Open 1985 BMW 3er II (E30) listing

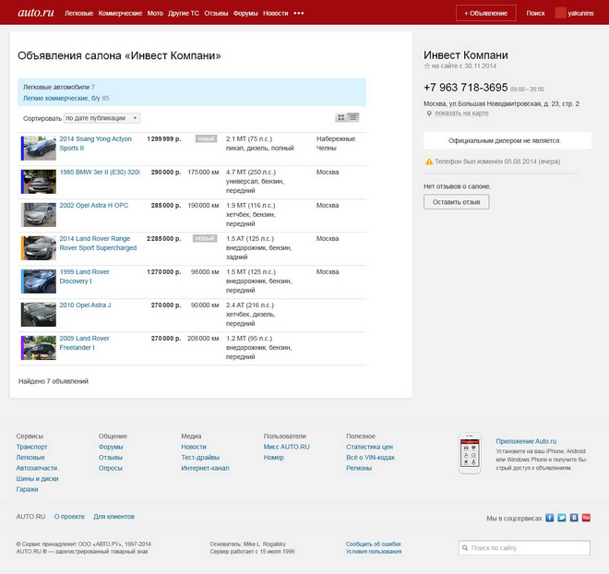(x=100, y=172)
